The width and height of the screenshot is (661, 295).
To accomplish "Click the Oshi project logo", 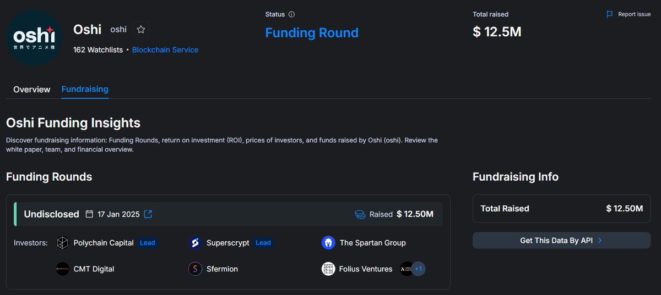I will click(x=34, y=38).
